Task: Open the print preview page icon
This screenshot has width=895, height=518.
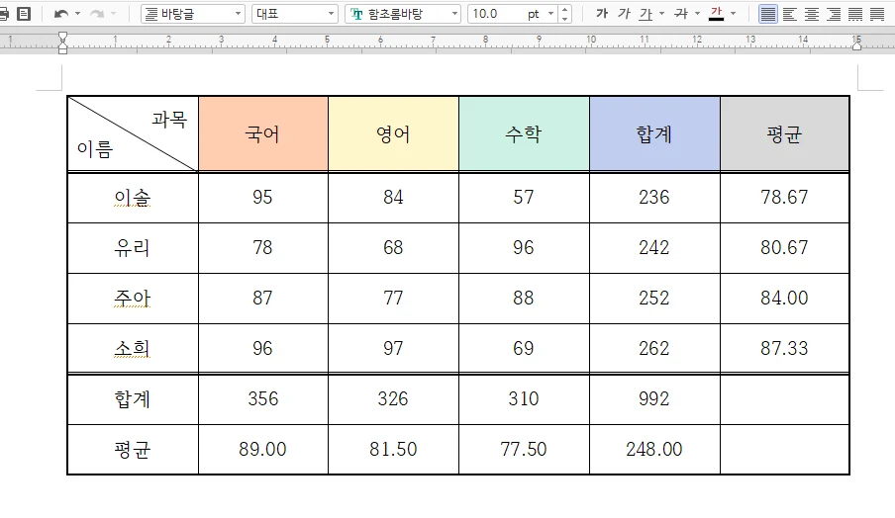Action: [x=24, y=14]
